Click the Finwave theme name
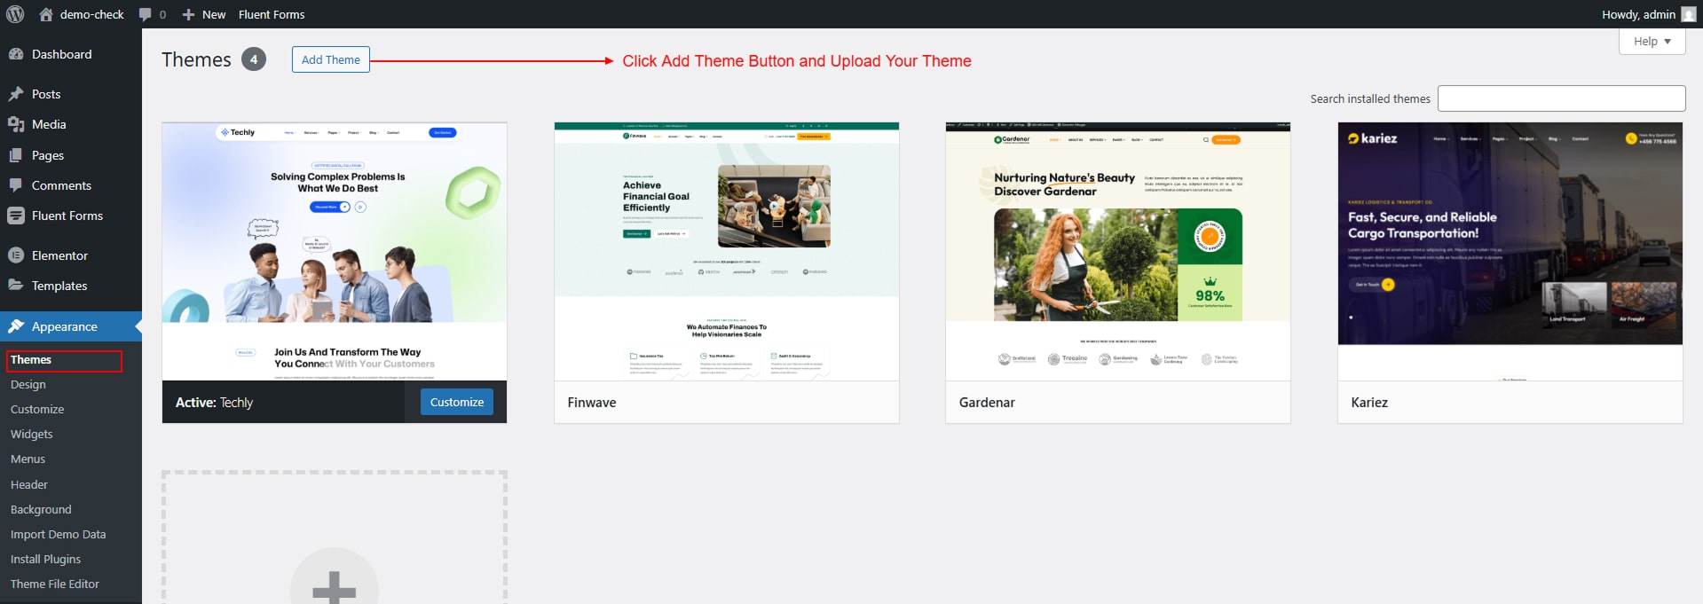 pyautogui.click(x=592, y=403)
